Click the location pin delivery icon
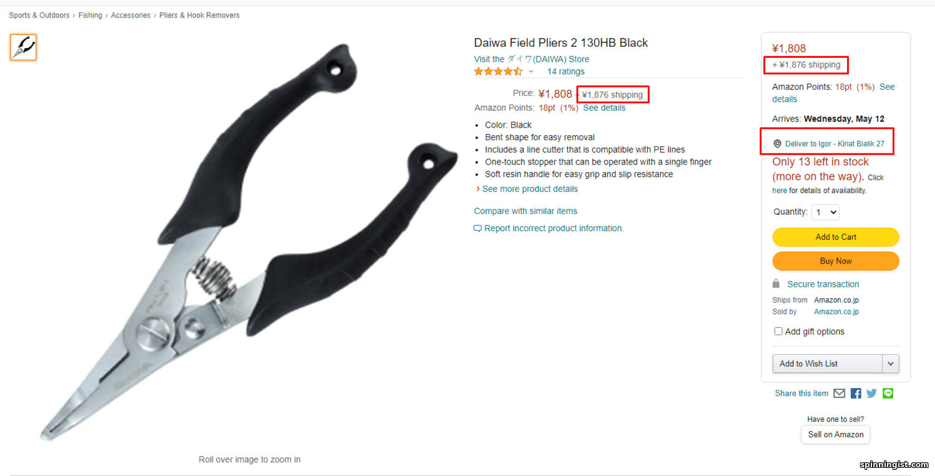The width and height of the screenshot is (935, 476). pyautogui.click(x=777, y=144)
